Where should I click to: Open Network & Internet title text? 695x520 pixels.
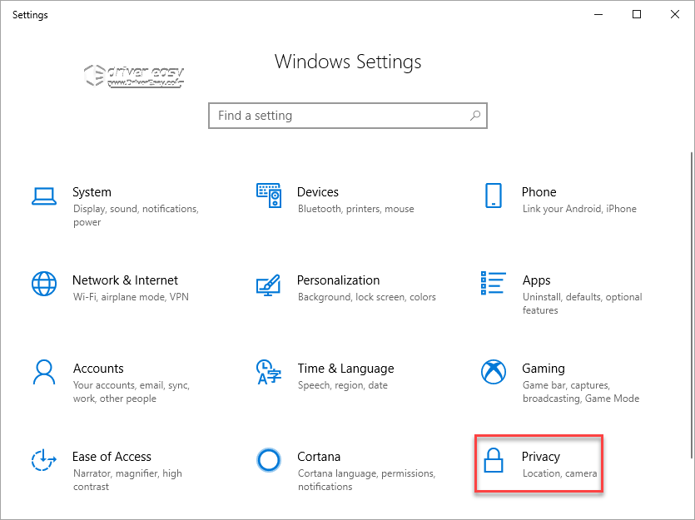[x=125, y=280]
